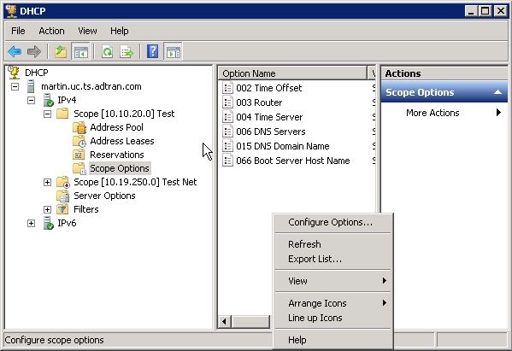Collapse the Scope [10.10.20.0] Test node
The width and height of the screenshot is (512, 351).
pyautogui.click(x=47, y=114)
